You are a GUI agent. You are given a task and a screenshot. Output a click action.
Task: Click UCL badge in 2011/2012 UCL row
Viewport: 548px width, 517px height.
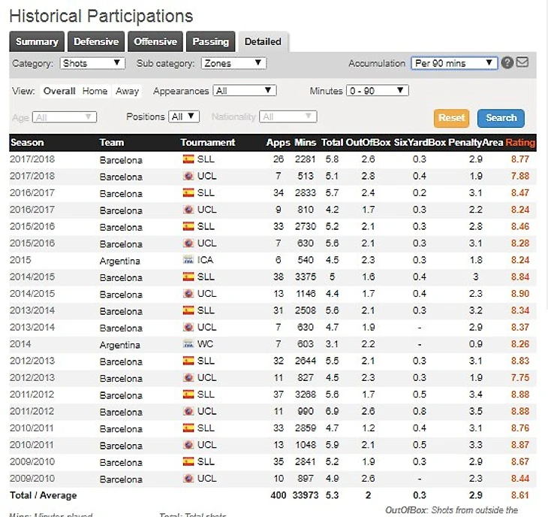(x=188, y=411)
